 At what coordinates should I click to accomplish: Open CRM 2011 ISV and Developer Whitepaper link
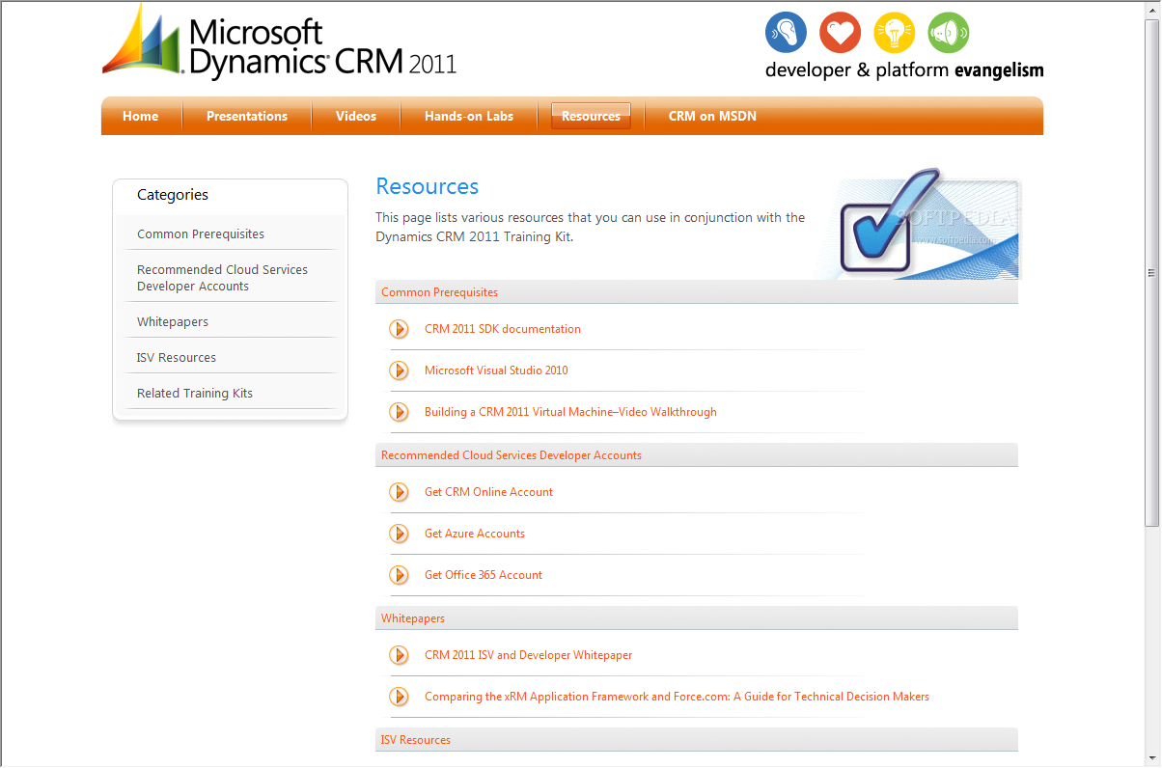[x=528, y=655]
